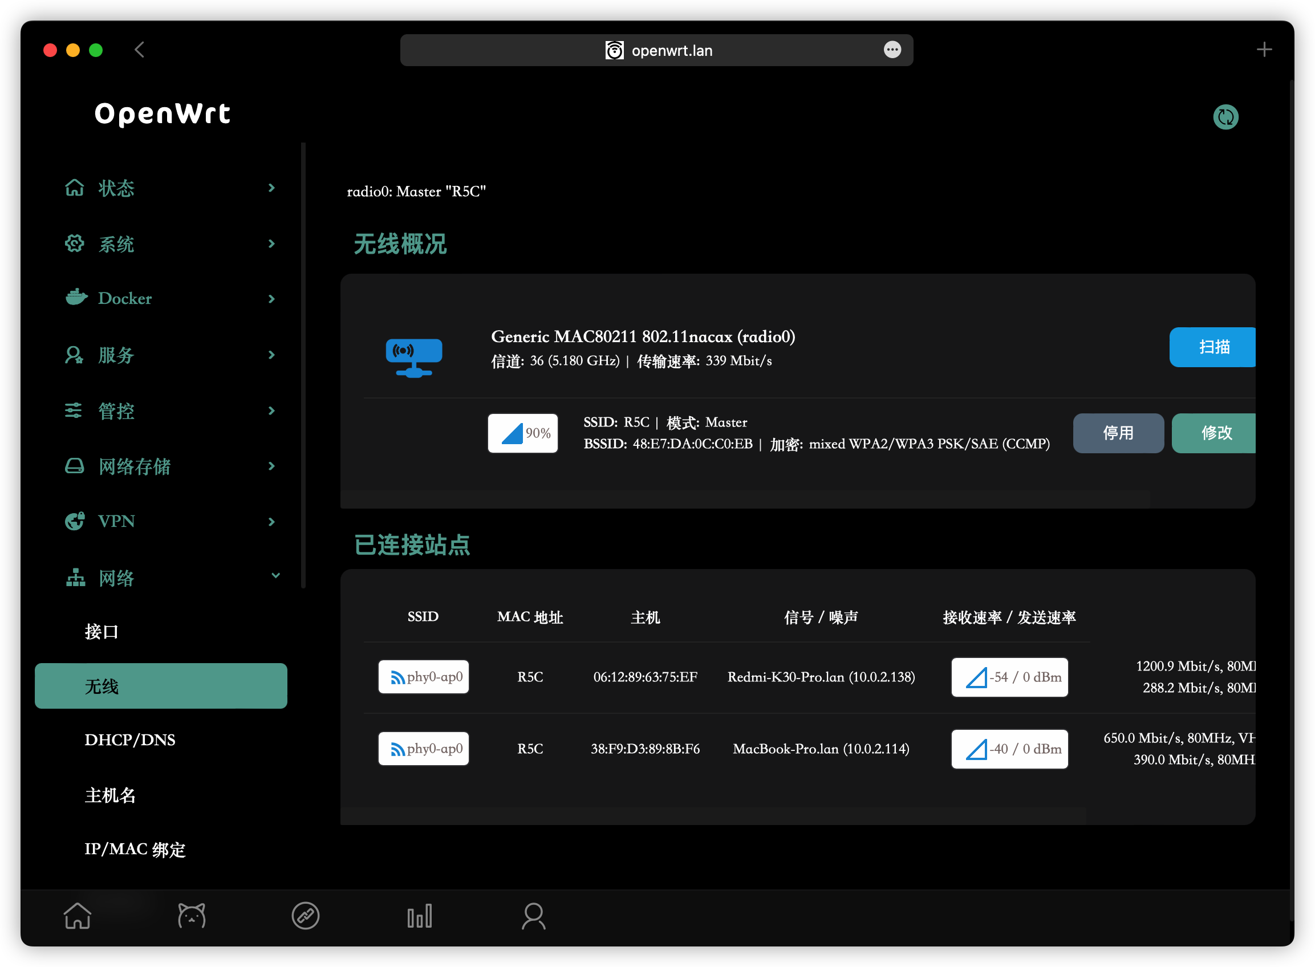Click the bar chart icon in bottom bar
1315x967 pixels.
(x=419, y=916)
